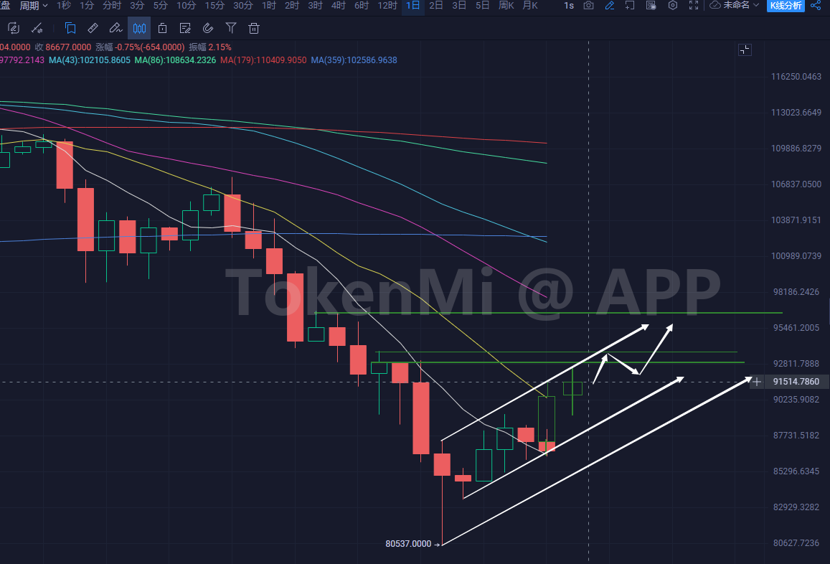Viewport: 830px width, 564px height.
Task: Enter fullscreen chart mode
Action: (x=694, y=6)
